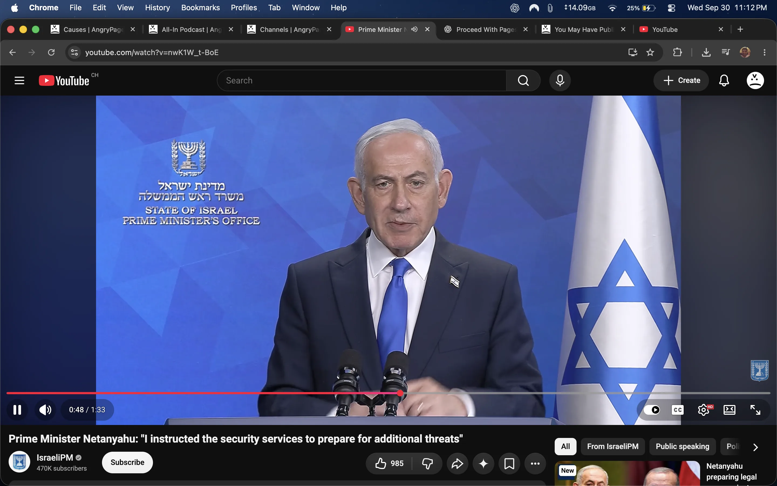Select the All filter chip
Image resolution: width=777 pixels, height=486 pixels.
565,447
